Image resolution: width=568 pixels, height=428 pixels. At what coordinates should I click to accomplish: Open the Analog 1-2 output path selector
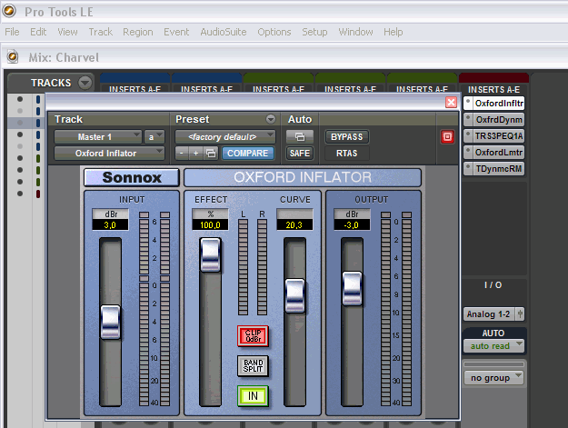(x=490, y=314)
